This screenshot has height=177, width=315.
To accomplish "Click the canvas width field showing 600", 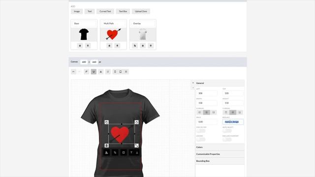I will point(84,62).
